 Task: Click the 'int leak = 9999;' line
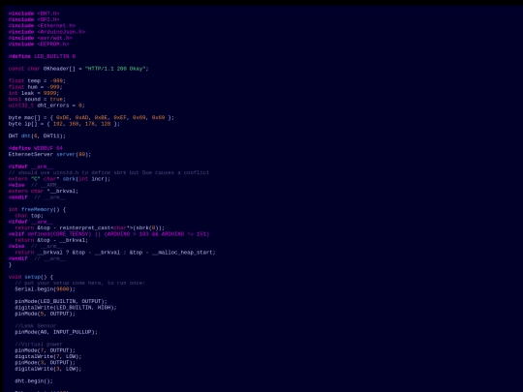[x=34, y=93]
